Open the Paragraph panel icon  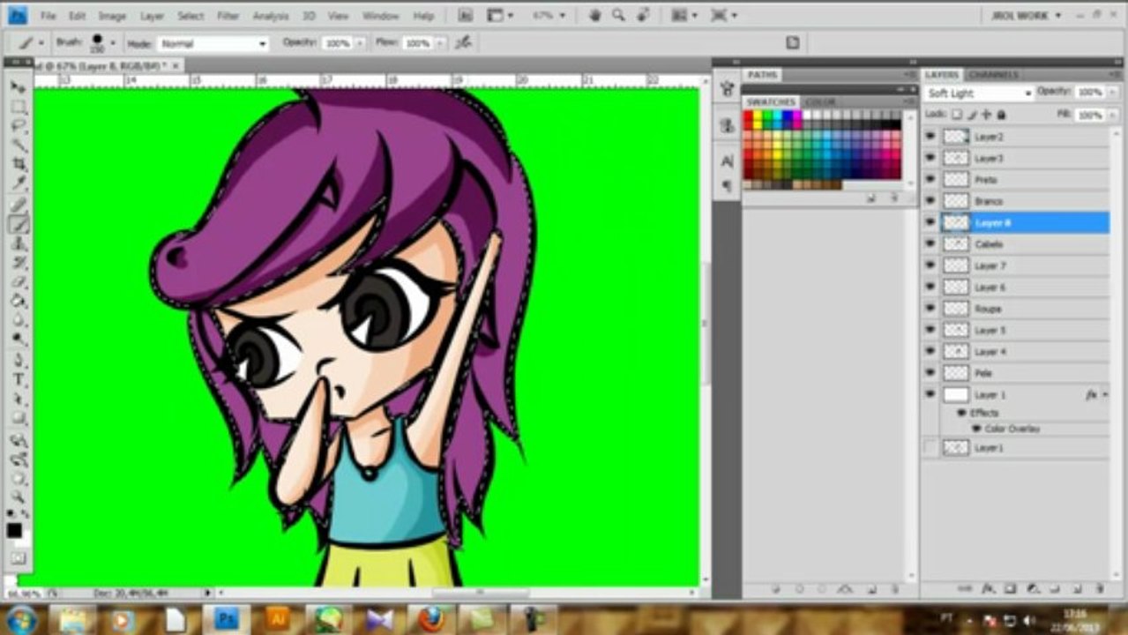pyautogui.click(x=727, y=185)
